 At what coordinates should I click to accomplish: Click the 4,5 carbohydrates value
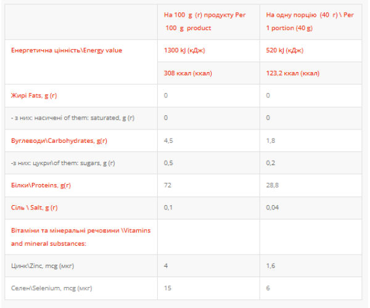pyautogui.click(x=169, y=140)
